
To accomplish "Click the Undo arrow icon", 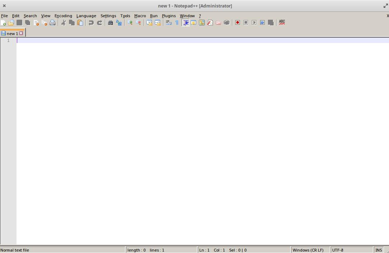I will (91, 23).
